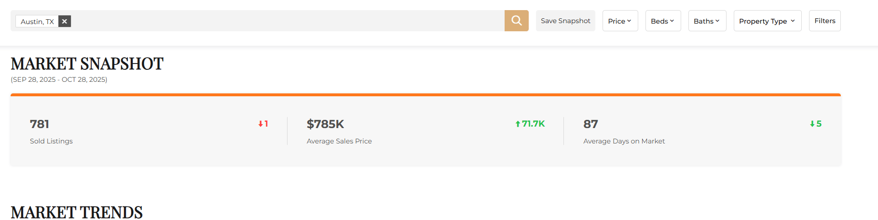The image size is (878, 220).
Task: Click the red down arrow beside Sold Listings
Action: pos(261,124)
